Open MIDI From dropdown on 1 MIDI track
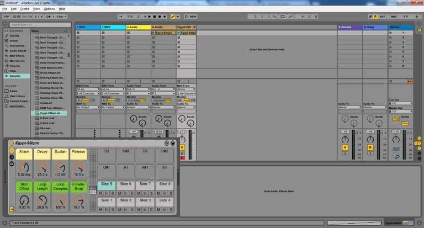The height and width of the screenshot is (228, 424). point(88,89)
